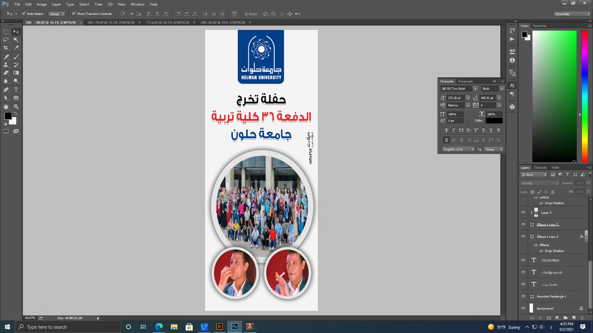Select the Zoom tool
Viewport: 593px width, 333px height.
pos(16,107)
